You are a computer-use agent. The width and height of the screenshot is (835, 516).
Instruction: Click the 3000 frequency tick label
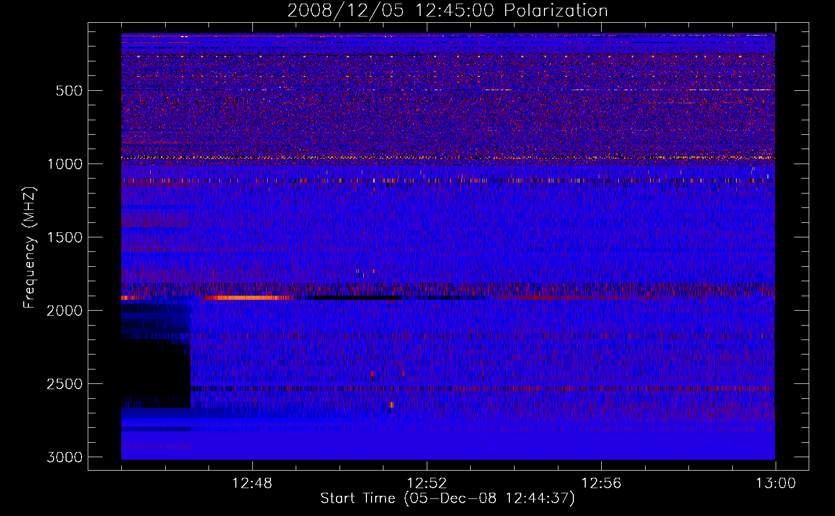point(65,457)
